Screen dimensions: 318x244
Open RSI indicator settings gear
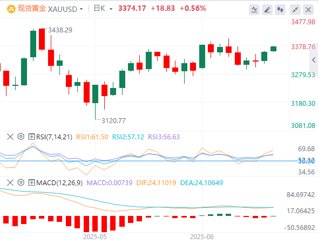coord(21,137)
